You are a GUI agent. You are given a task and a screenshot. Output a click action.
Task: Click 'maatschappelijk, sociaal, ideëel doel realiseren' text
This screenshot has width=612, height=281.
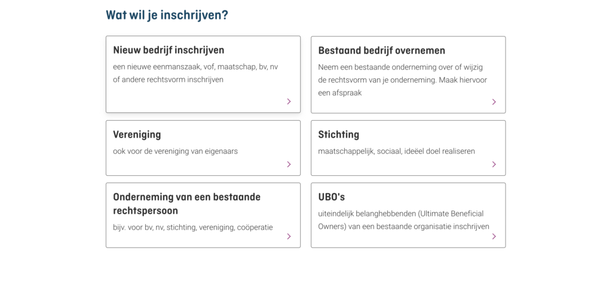click(x=397, y=151)
